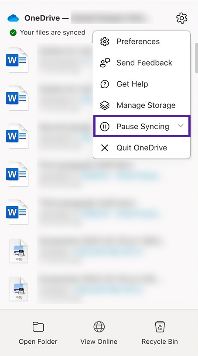Choose Pause Syncing from the menu
Screen dimensions: 198x356
(142, 126)
